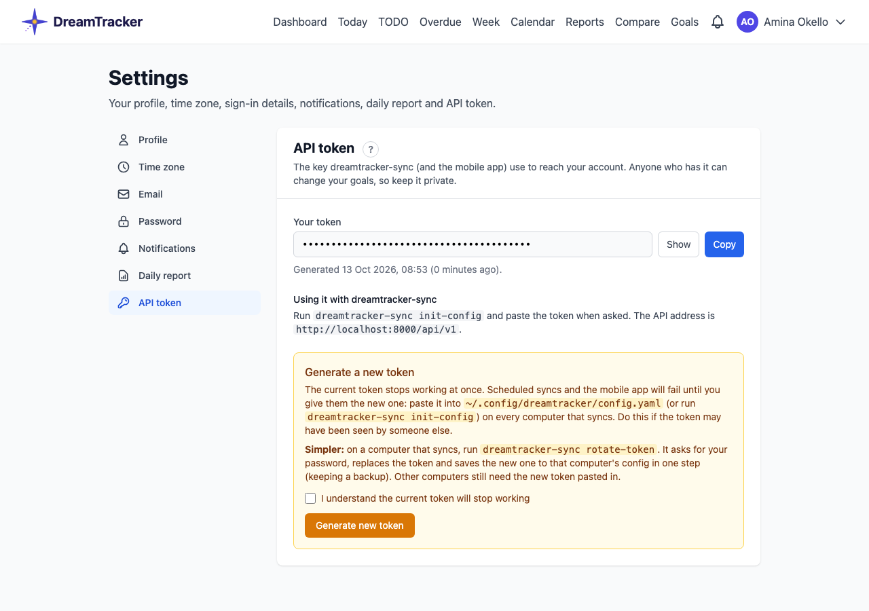The height and width of the screenshot is (611, 869).
Task: Copy the API token
Action: (724, 244)
